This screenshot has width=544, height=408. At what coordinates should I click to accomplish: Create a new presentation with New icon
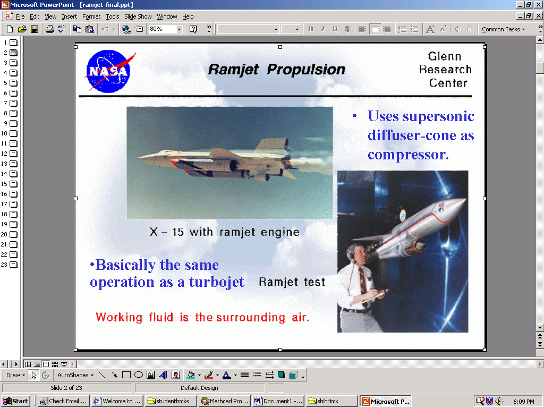pyautogui.click(x=10, y=29)
